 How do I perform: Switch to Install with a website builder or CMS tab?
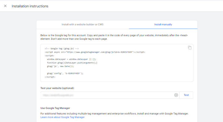point(82,24)
